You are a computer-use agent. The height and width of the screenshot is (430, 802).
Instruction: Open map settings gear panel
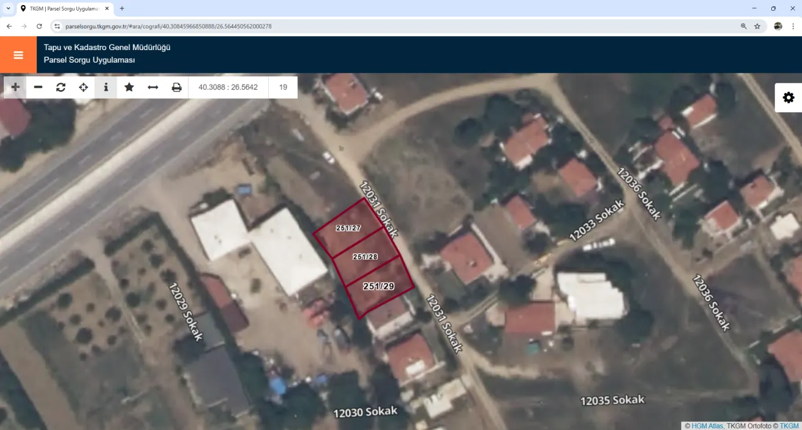[x=788, y=98]
